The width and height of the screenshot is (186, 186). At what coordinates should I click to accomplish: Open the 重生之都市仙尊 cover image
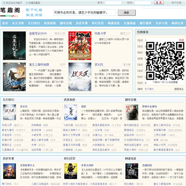[14, 77]
